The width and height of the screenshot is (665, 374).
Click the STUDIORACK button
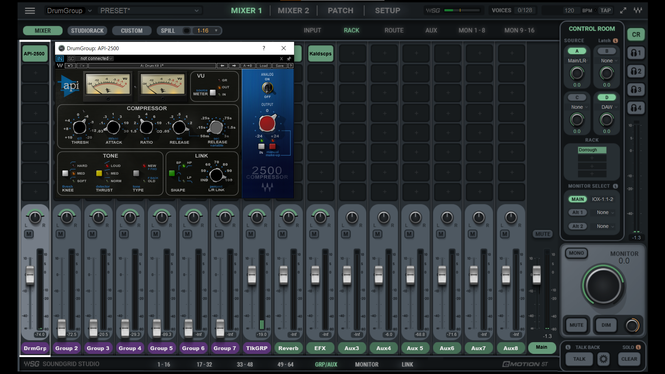pyautogui.click(x=87, y=30)
